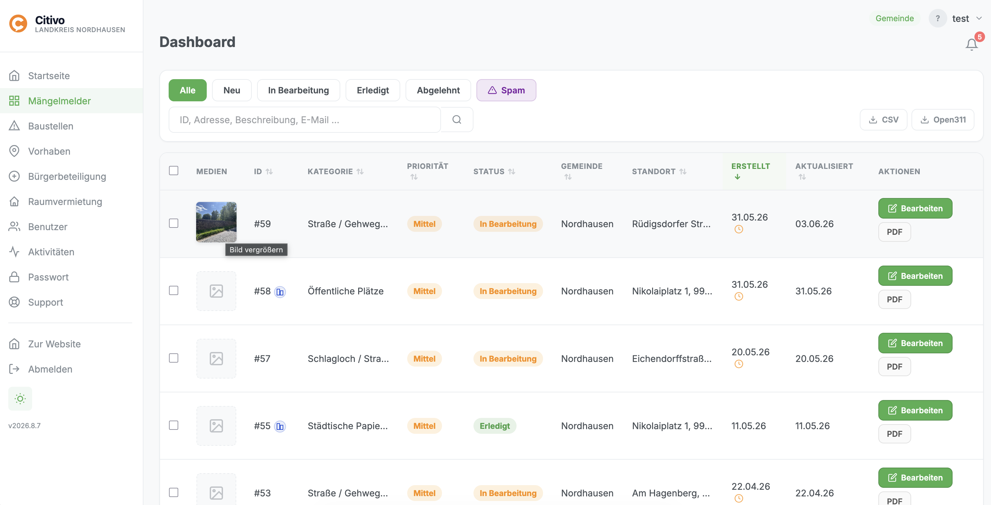Click the Passwort lock icon

point(14,277)
